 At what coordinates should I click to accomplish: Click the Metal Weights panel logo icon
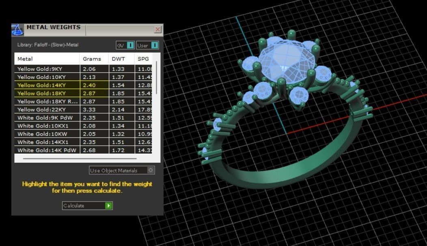(x=17, y=30)
